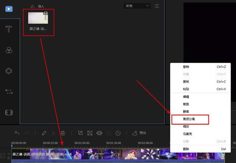Screen dimensions: 236x163
Task: Click the blue playhead at timeline start
Action: pyautogui.click(x=12, y=146)
